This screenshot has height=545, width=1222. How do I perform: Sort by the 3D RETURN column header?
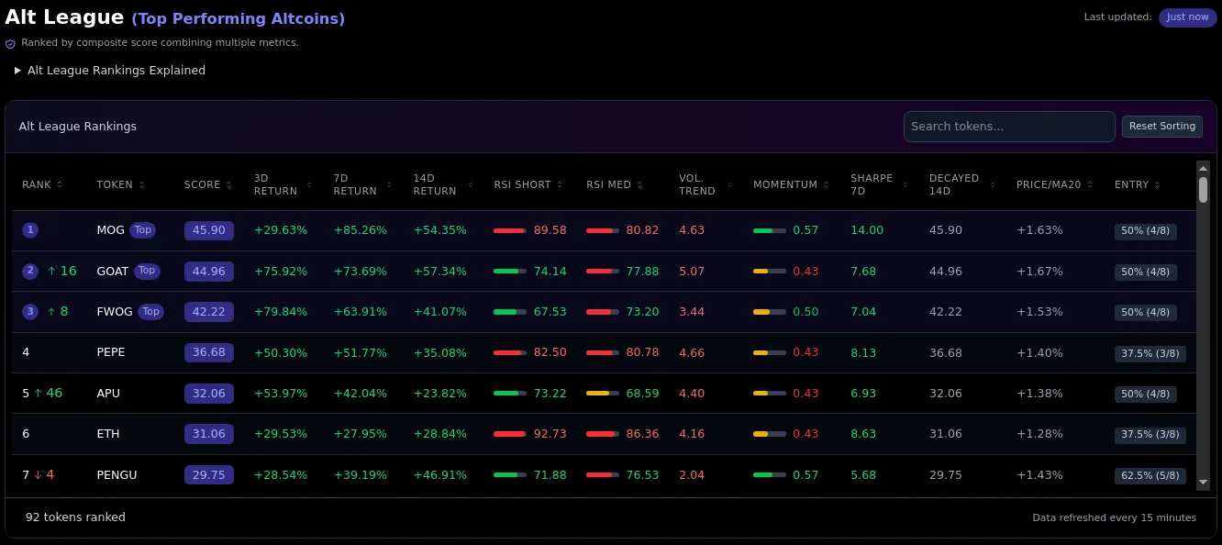(x=283, y=185)
